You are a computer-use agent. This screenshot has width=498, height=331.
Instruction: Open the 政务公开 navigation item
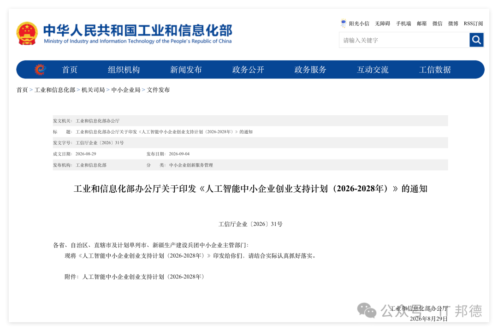[x=248, y=70]
